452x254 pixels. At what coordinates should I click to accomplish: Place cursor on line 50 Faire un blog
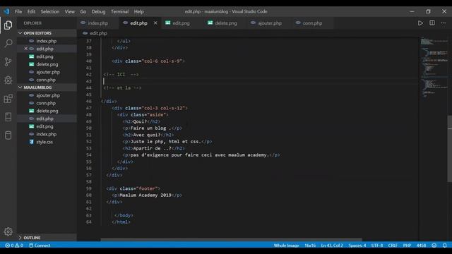pyautogui.click(x=153, y=128)
